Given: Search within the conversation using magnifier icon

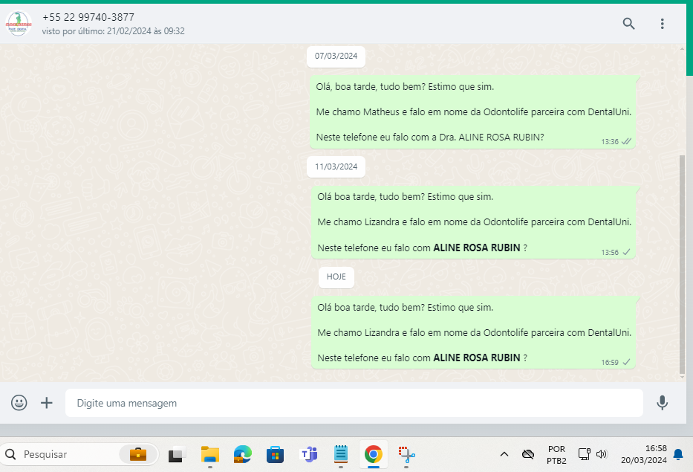Looking at the screenshot, I should point(628,24).
